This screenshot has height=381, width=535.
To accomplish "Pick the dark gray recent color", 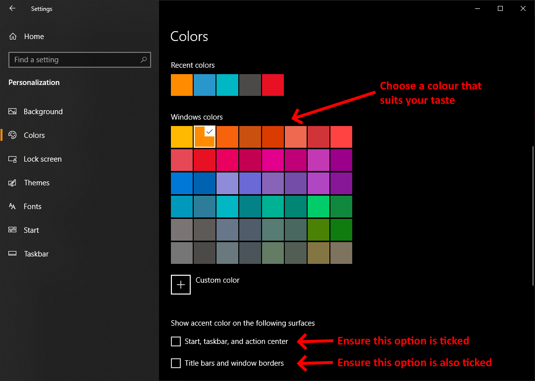I will click(250, 85).
